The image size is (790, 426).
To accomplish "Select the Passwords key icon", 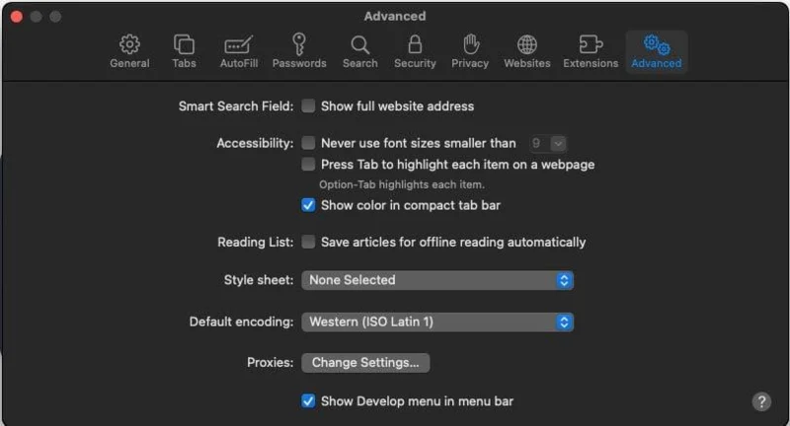I will (x=299, y=51).
